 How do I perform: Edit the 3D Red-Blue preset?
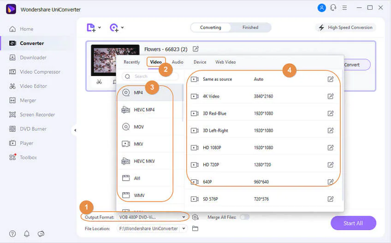tap(331, 113)
